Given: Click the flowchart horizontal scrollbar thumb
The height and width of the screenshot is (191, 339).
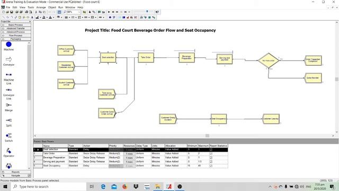Looking at the screenshot, I should (207, 136).
